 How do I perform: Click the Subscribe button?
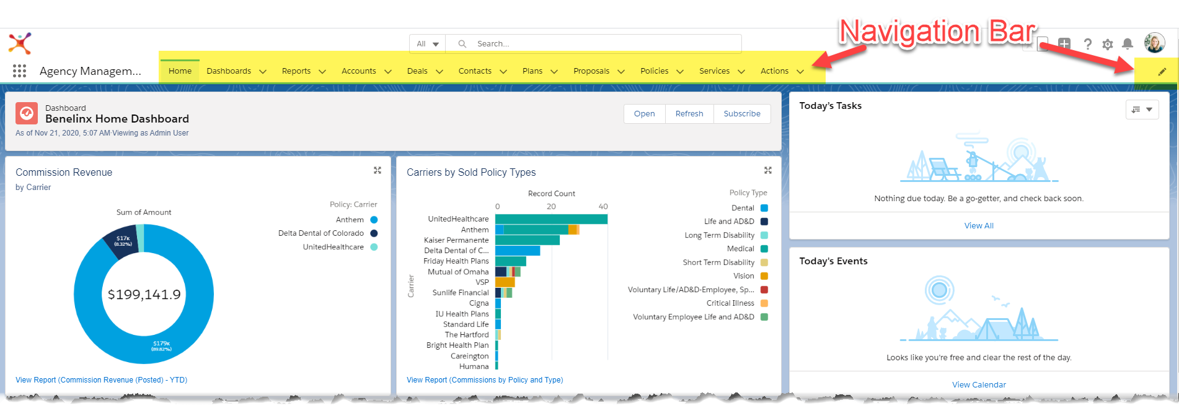point(742,114)
